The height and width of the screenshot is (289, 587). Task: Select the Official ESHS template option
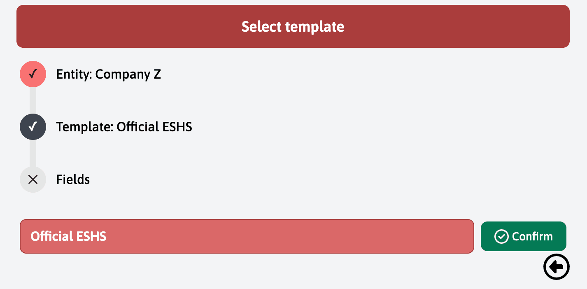tap(247, 236)
